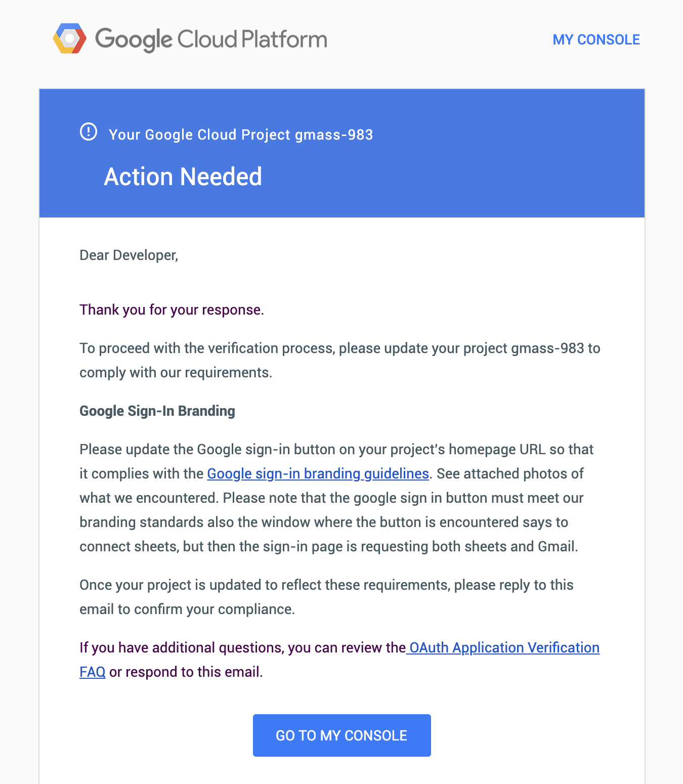Screen dimensions: 683x784
Task: Click 'gmass-983' in the verification process paragraph
Action: pyautogui.click(x=547, y=348)
